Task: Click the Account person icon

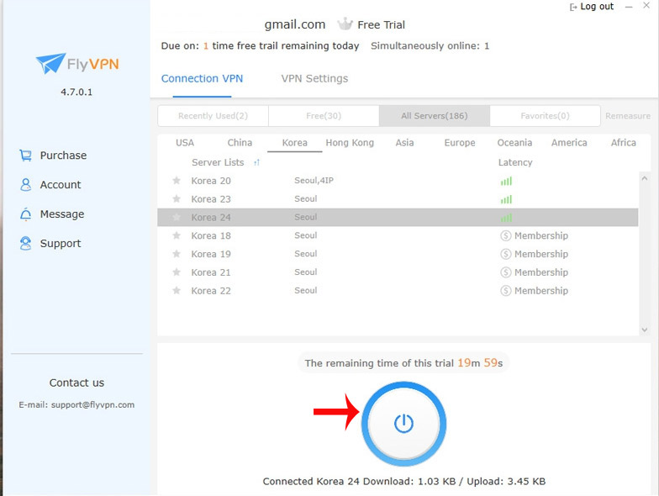Action: click(25, 185)
